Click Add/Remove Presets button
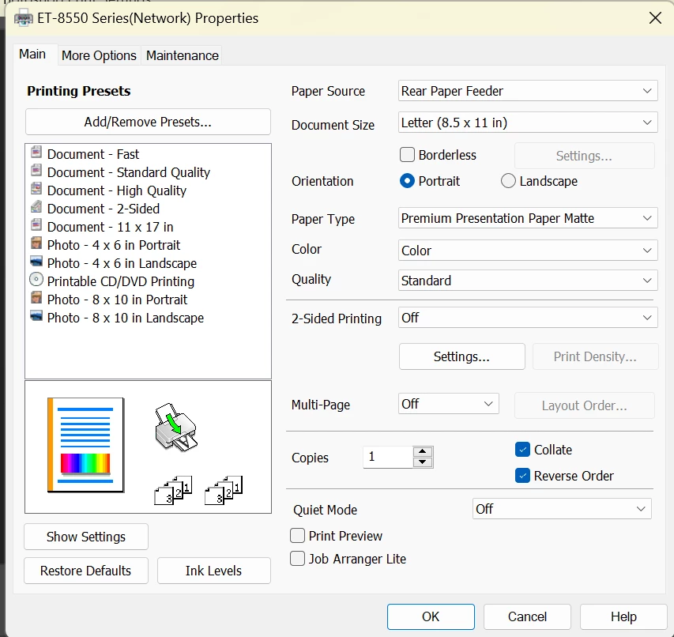Screen dimensions: 674x637 (x=148, y=122)
